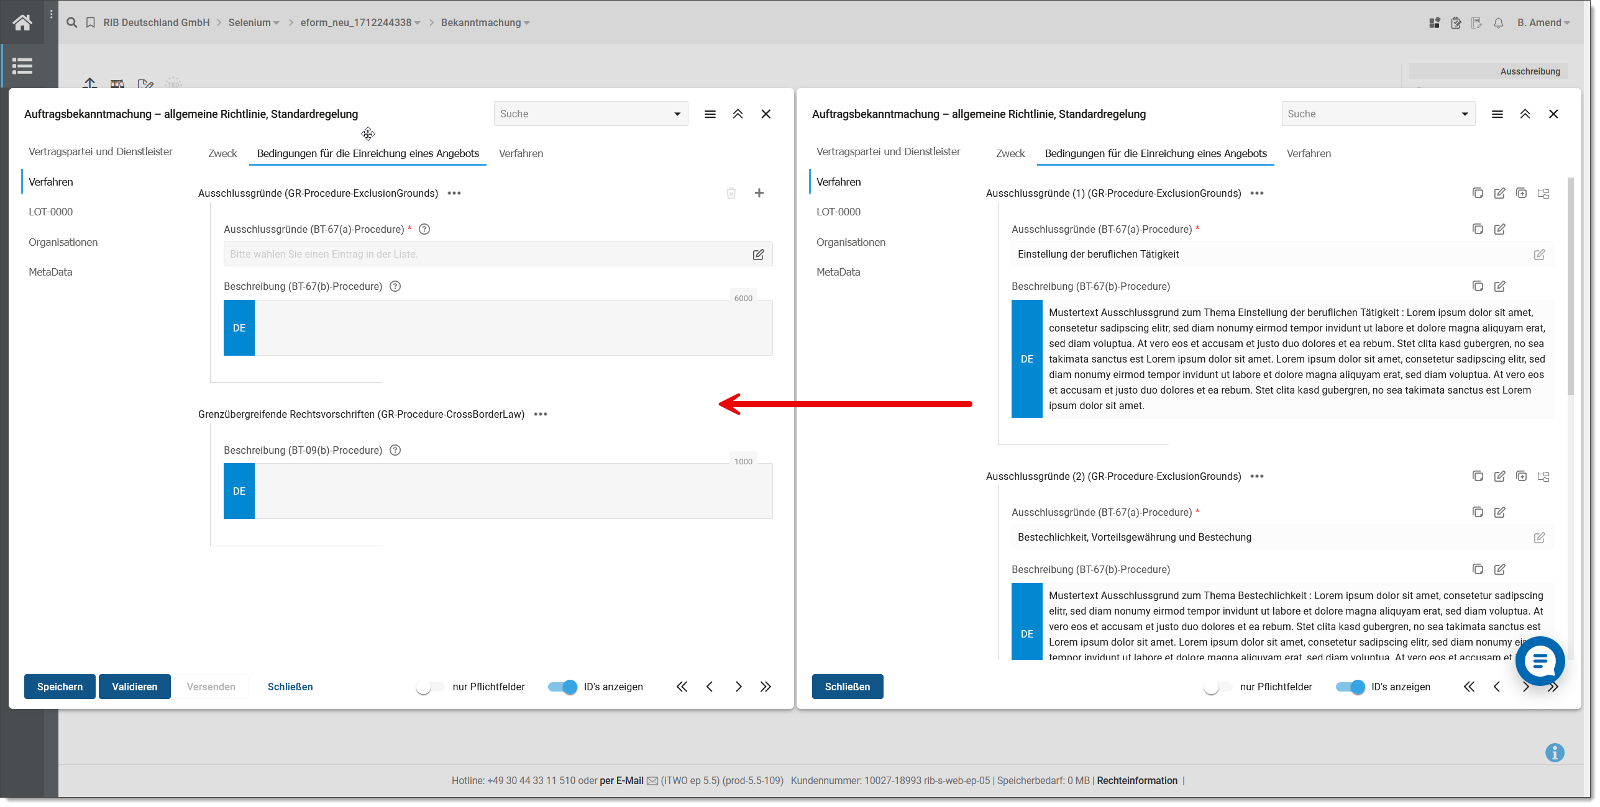The height and width of the screenshot is (807, 1600).
Task: Click copy-and-add icon on Ausschlussgründe (1) group header
Action: [x=1522, y=193]
